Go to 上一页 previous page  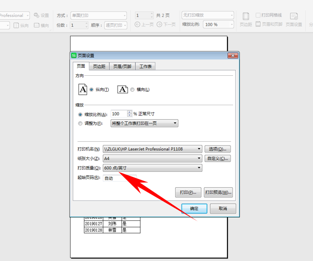144,25
